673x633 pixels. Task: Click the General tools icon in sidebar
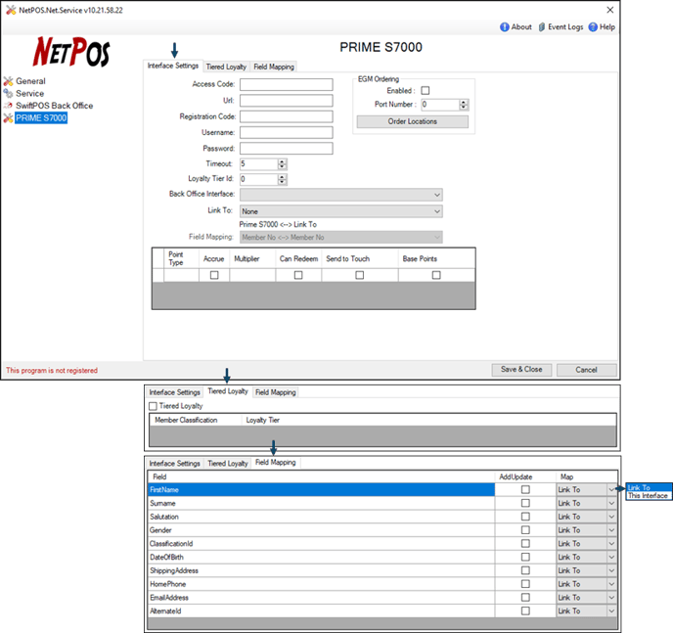pyautogui.click(x=8, y=81)
